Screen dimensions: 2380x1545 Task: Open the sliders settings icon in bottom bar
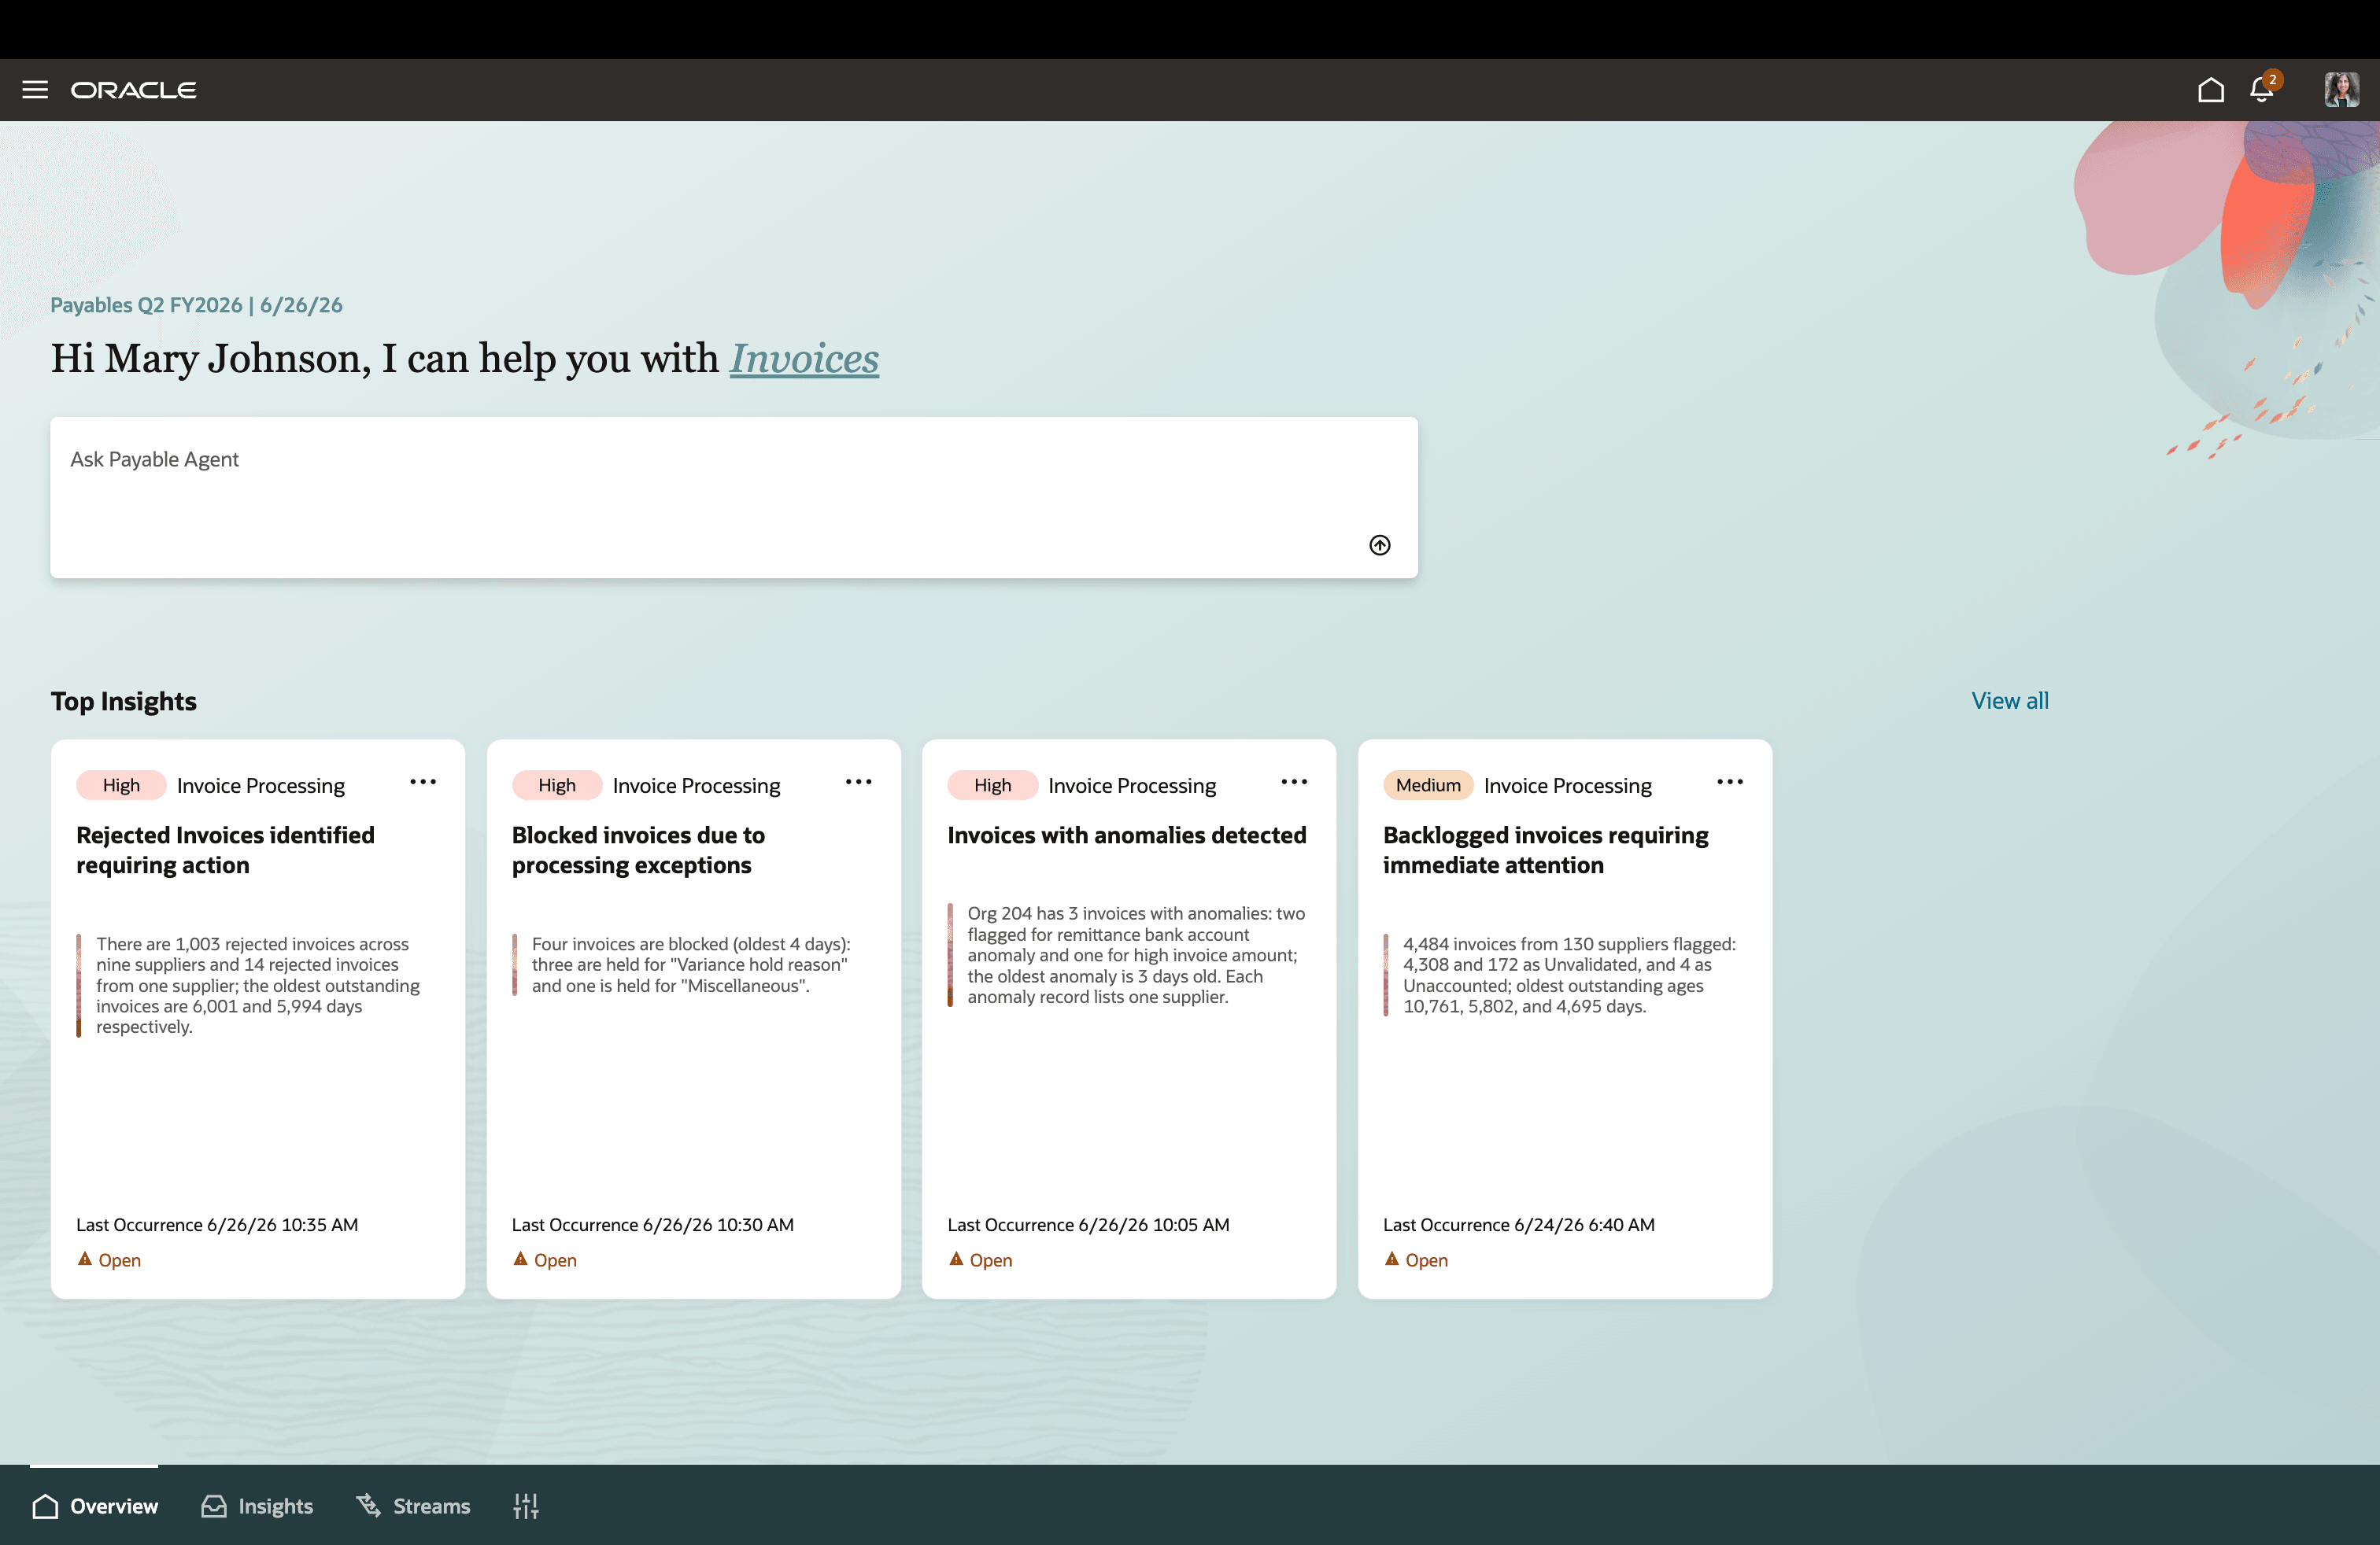(x=526, y=1506)
